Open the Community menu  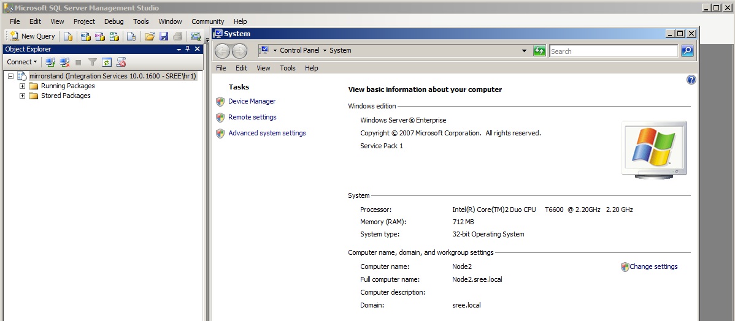point(207,21)
